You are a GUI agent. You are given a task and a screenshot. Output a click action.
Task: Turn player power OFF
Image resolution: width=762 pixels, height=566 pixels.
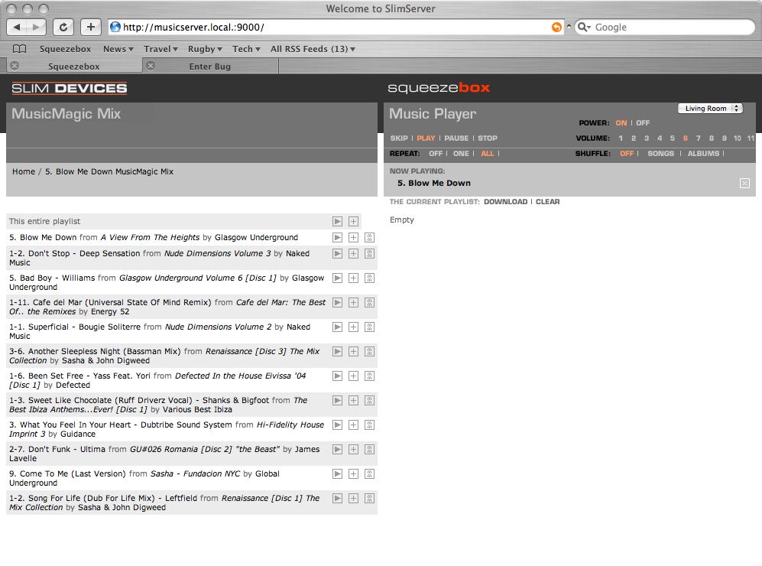(x=643, y=123)
